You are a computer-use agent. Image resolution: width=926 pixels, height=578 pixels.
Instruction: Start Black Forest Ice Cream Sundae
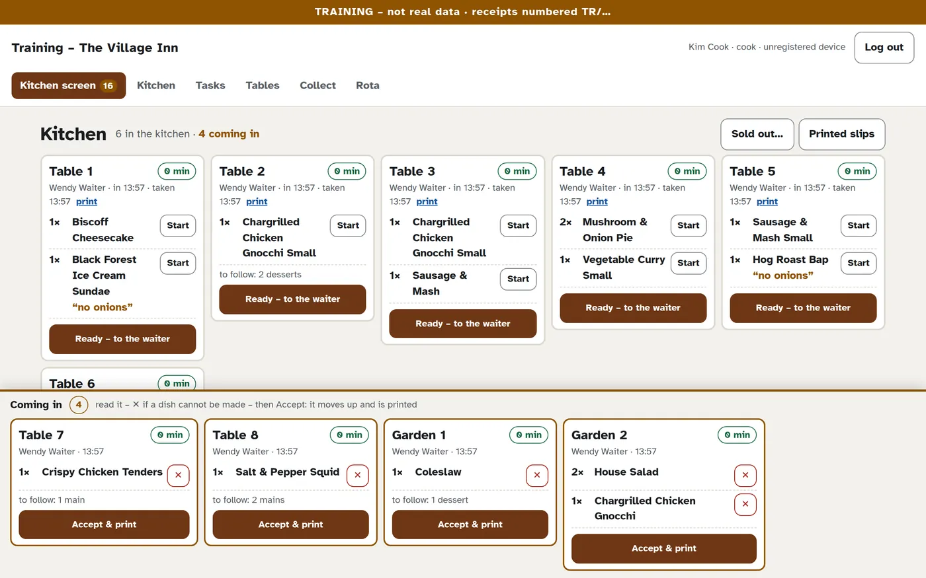178,264
